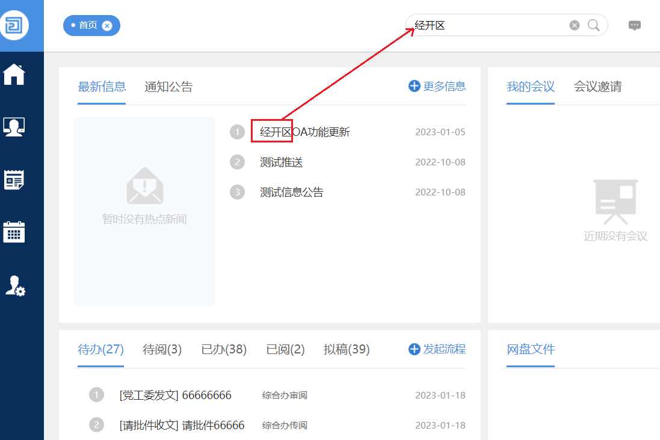The width and height of the screenshot is (660, 440).
Task: Click the 2022-10-08 date beside 测试推送
Action: tap(440, 162)
